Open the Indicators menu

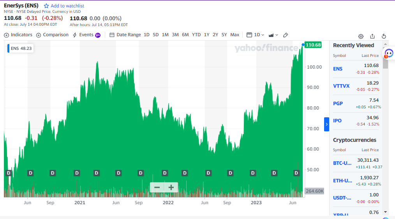18,35
